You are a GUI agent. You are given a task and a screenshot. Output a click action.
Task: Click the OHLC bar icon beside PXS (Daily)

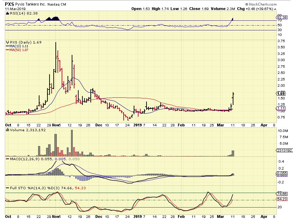tap(8, 42)
